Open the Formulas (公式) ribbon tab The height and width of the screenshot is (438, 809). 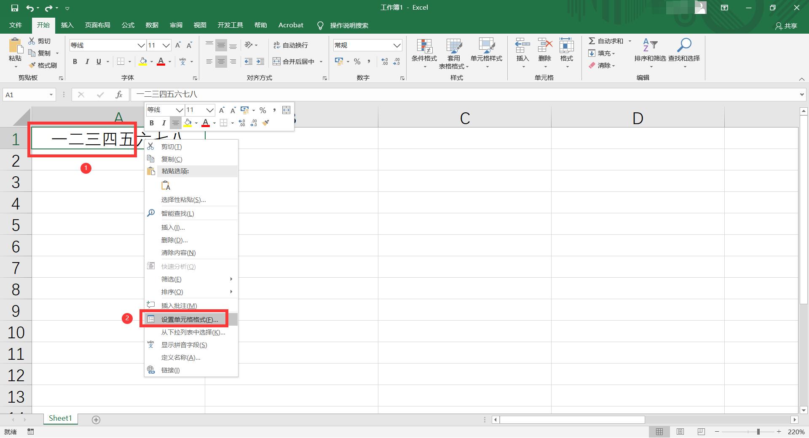128,25
